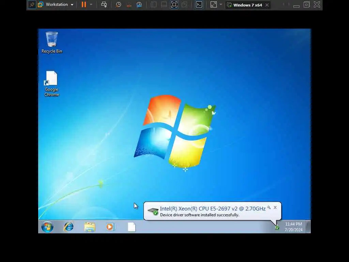Toggle the library sidebar view icon

(x=154, y=5)
